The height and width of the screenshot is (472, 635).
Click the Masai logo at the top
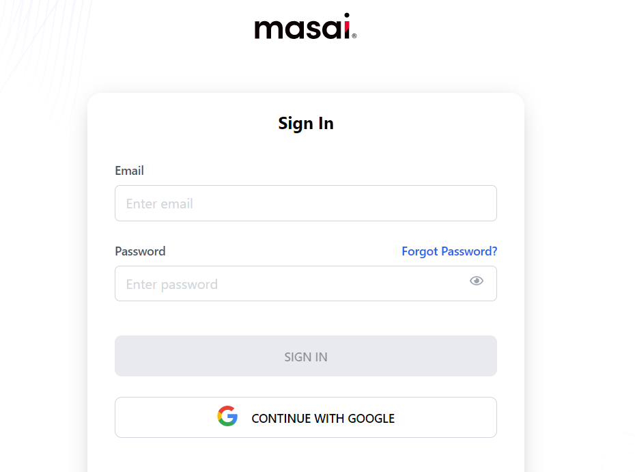click(x=305, y=26)
